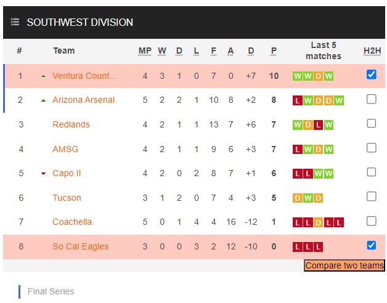This screenshot has height=303, width=387.
Task: Uncheck So Cal Eagles H2H checkbox
Action: [371, 245]
